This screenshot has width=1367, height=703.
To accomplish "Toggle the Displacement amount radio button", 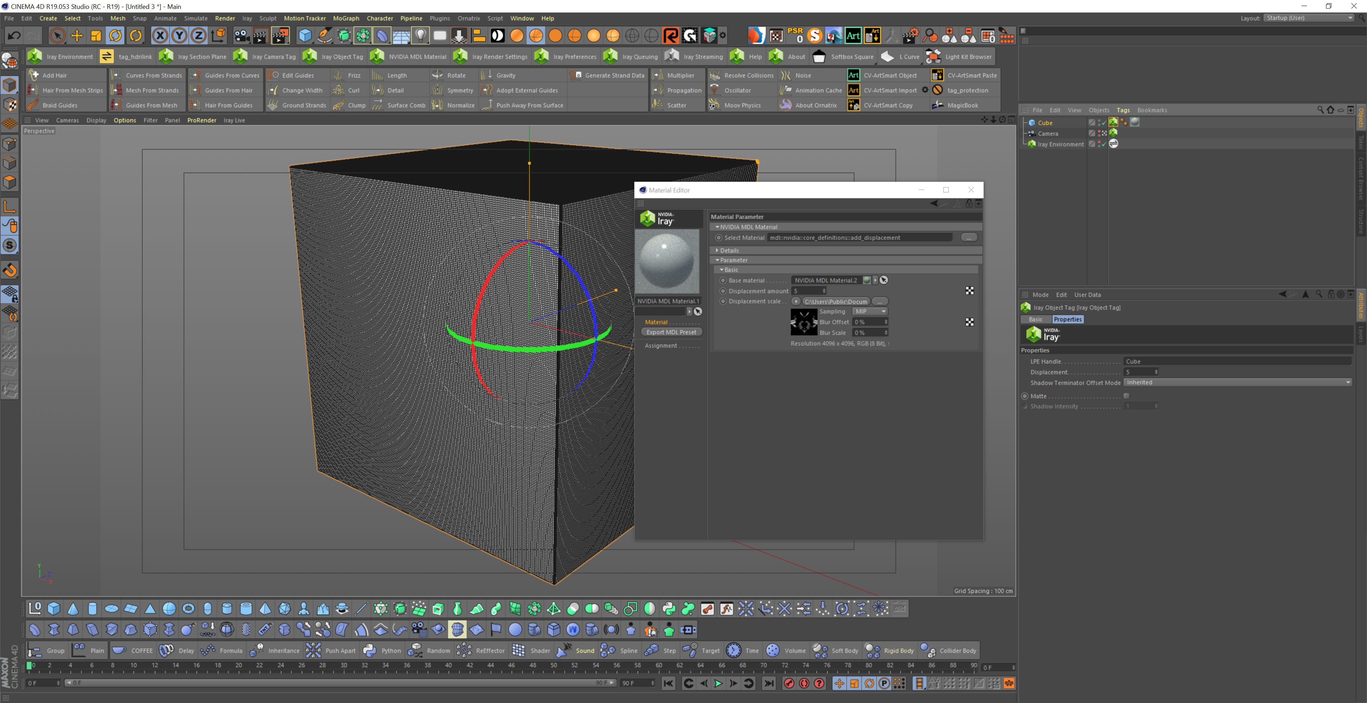I will 723,291.
